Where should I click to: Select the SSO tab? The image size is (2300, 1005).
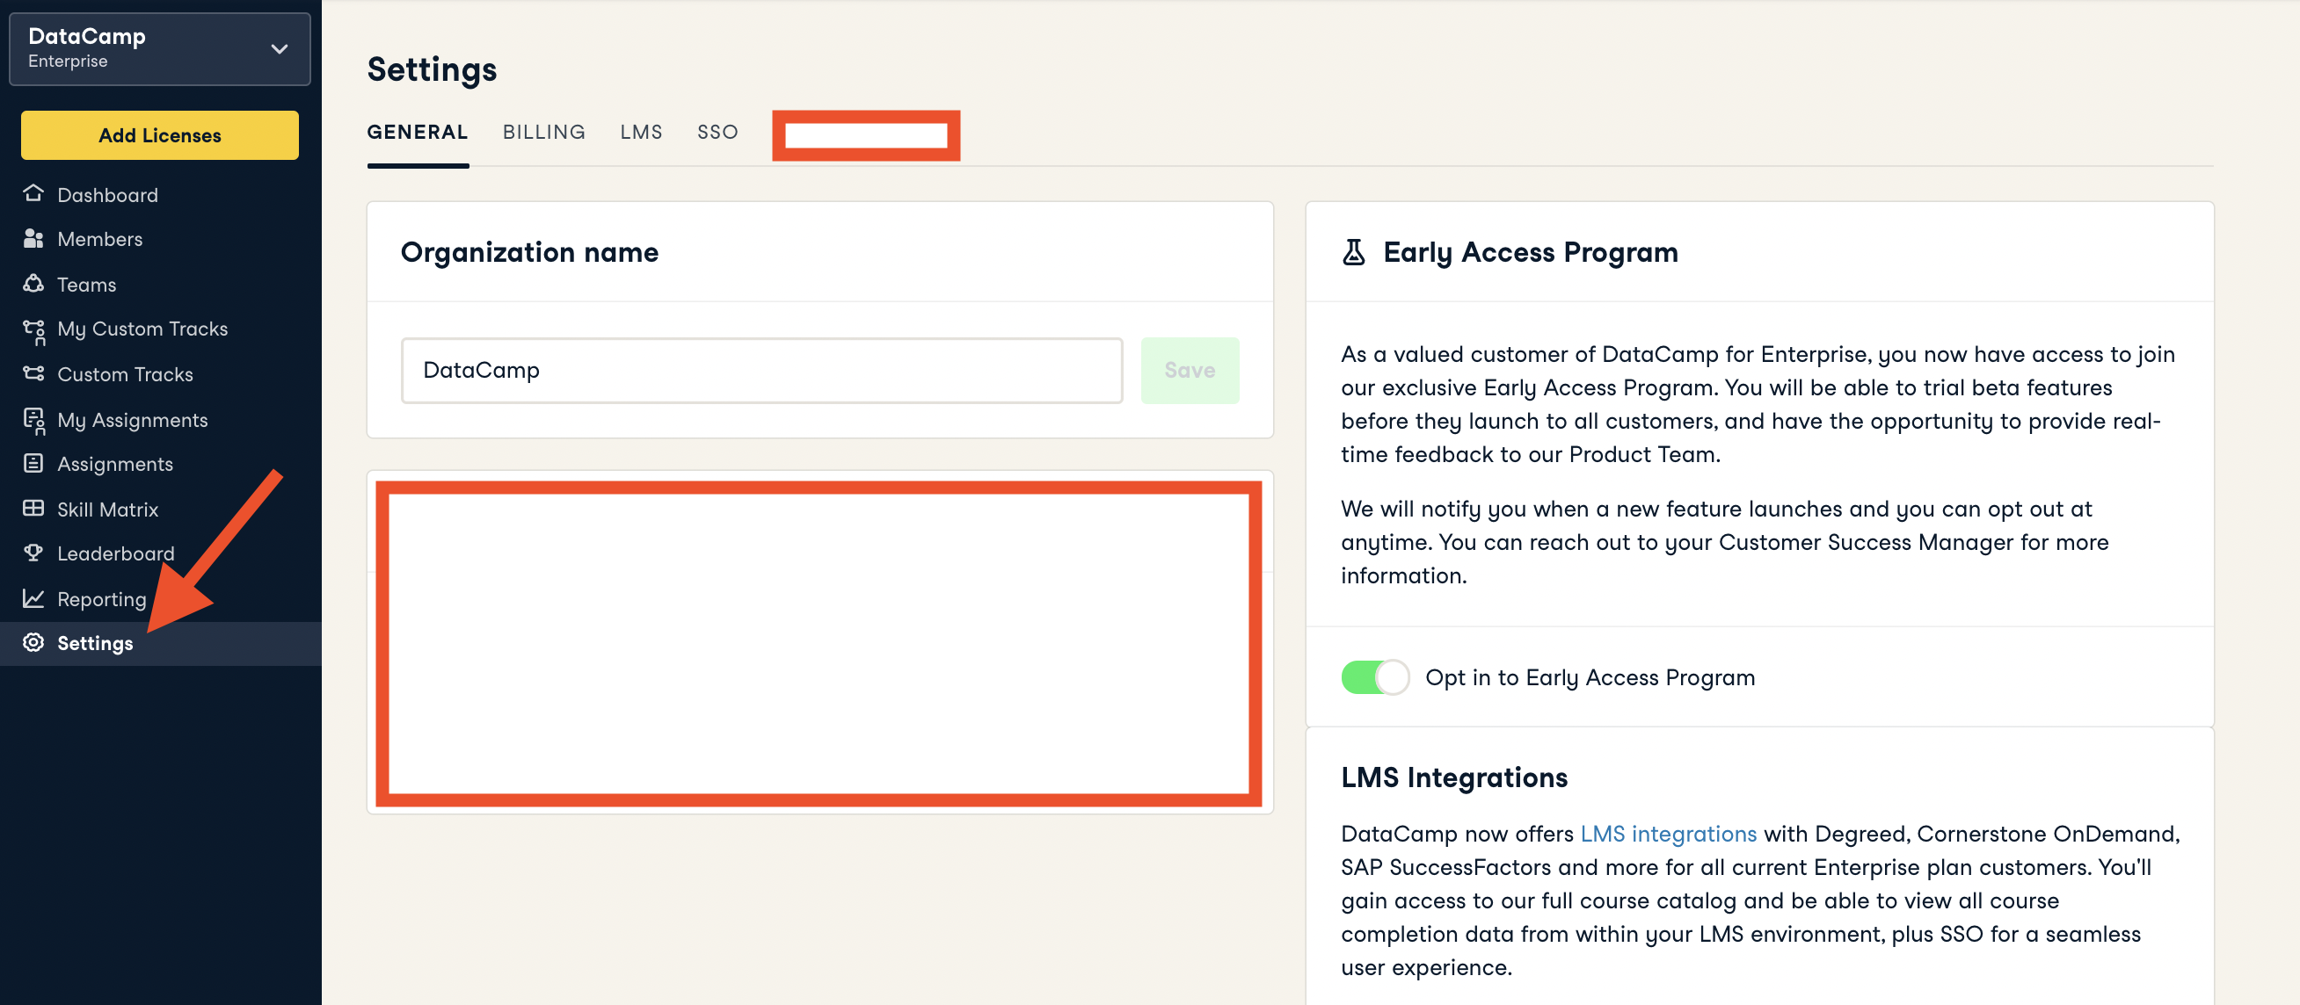[x=717, y=132]
